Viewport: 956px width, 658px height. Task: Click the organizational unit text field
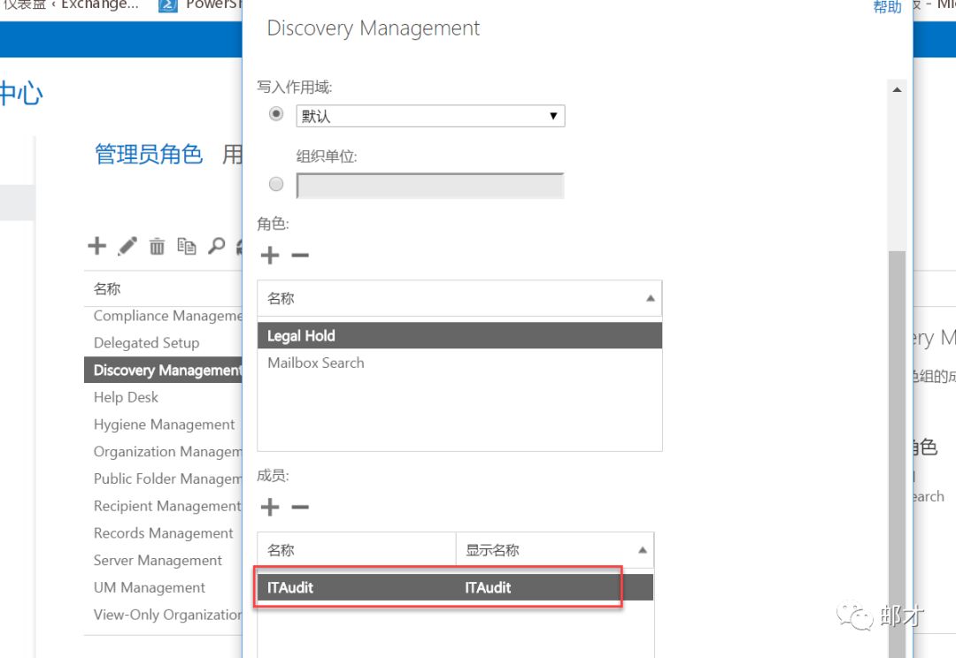point(429,185)
